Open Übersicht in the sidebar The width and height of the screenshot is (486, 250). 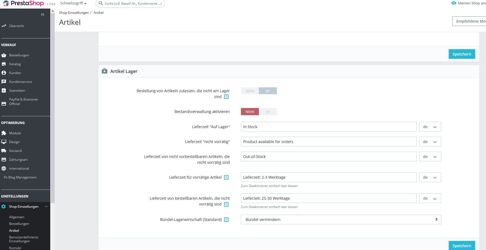pos(17,26)
